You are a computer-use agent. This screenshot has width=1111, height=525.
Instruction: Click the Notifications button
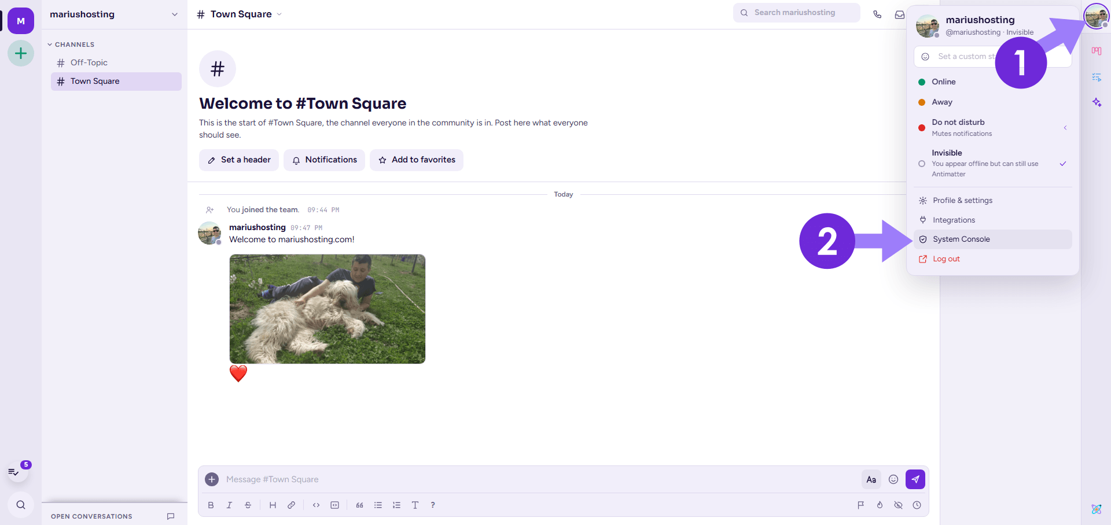(x=324, y=160)
